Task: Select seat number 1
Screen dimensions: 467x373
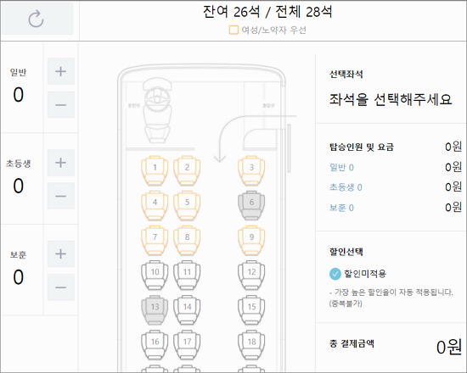Action: 155,170
